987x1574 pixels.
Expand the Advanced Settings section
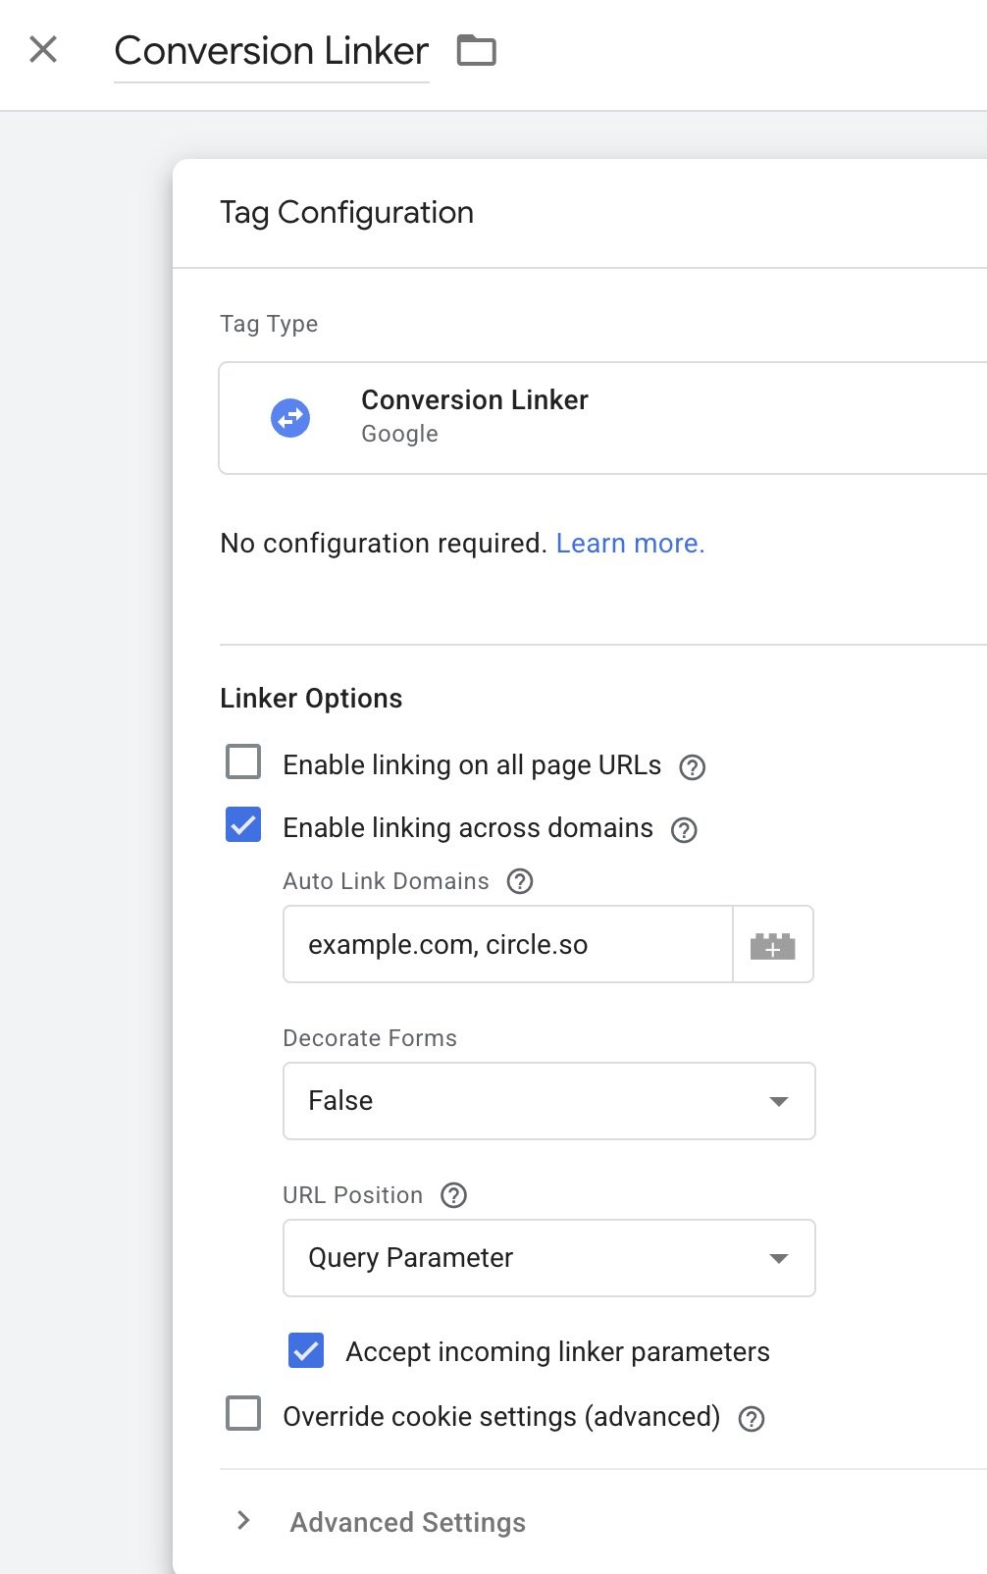(x=383, y=1522)
